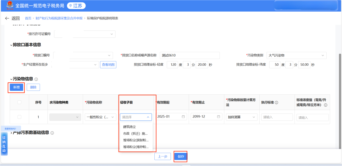Open the calendar icon in 有效期起 field
The width and height of the screenshot is (342, 166).
pyautogui.click(x=183, y=117)
